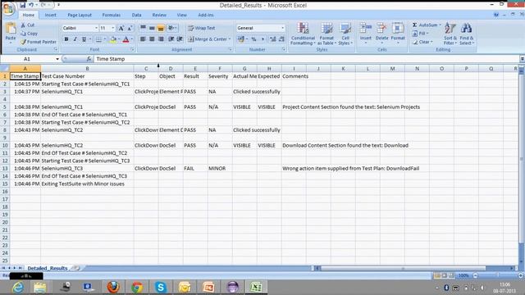Viewport: 525px width, 295px height.
Task: Decrease decimal places
Action: (x=281, y=39)
